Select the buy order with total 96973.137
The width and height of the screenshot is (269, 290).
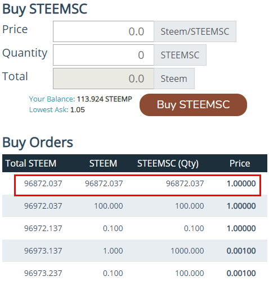point(134,251)
